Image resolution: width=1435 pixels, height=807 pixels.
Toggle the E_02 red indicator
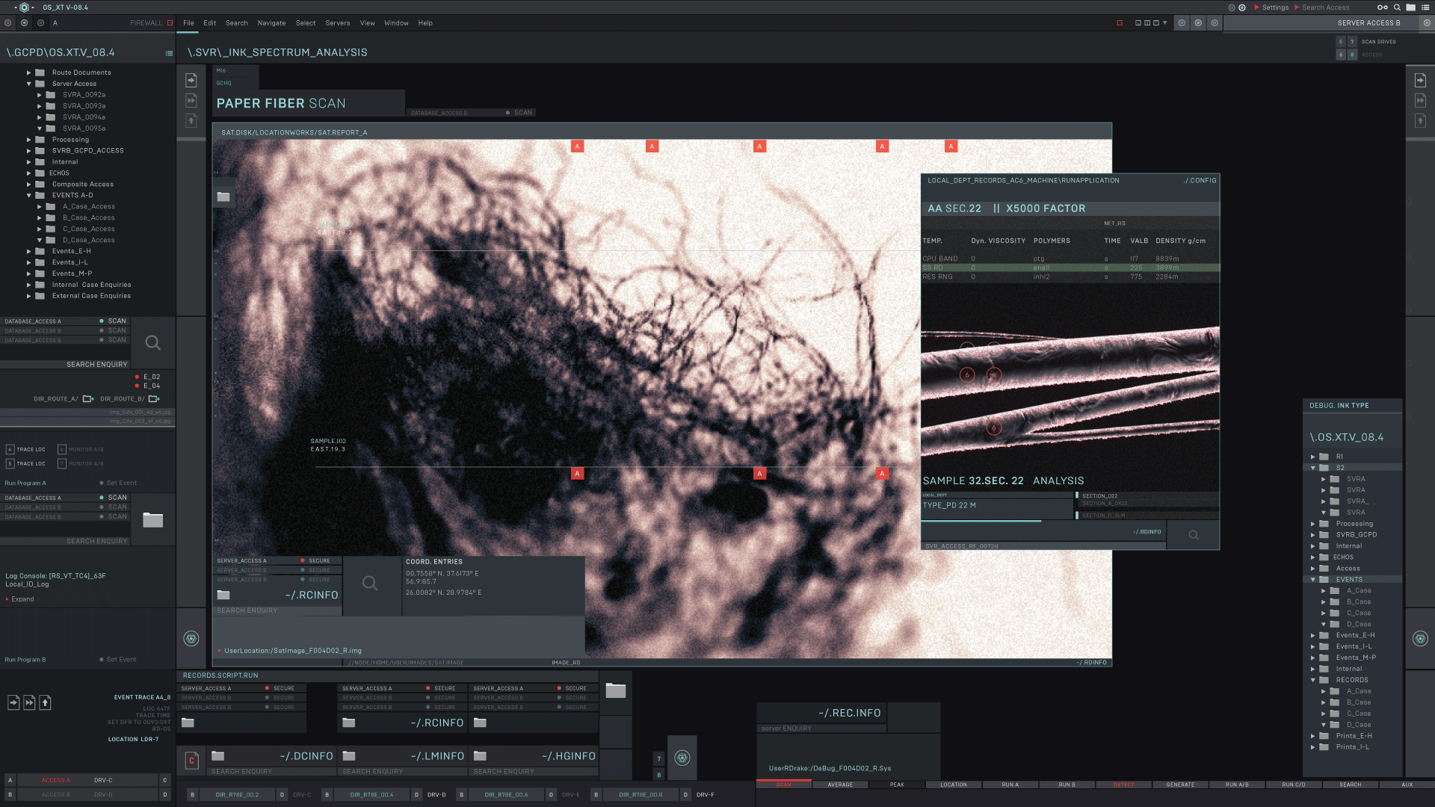coord(137,377)
